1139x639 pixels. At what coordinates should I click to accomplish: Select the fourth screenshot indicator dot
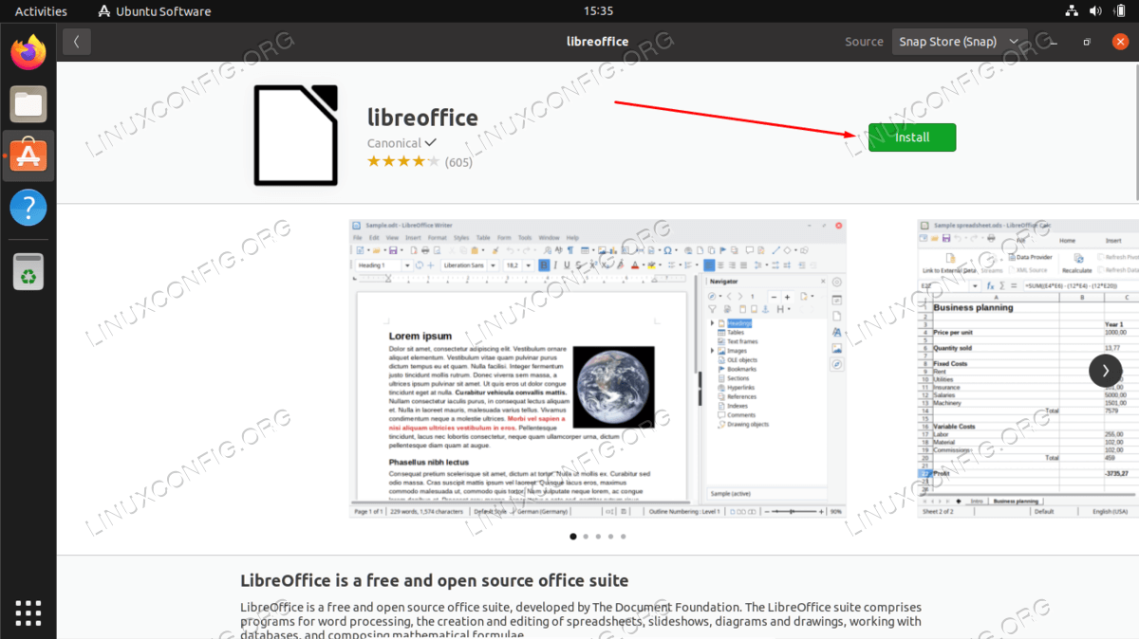click(x=610, y=537)
